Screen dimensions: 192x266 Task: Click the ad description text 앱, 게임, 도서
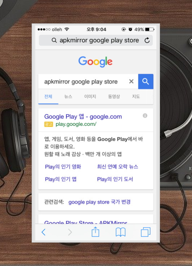pyautogui.click(x=93, y=143)
